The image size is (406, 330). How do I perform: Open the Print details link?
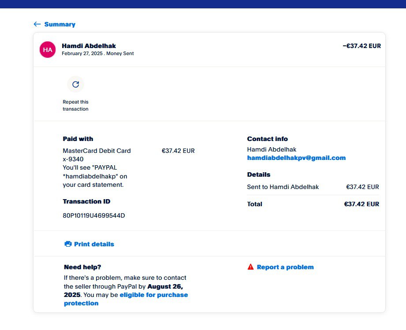[94, 244]
